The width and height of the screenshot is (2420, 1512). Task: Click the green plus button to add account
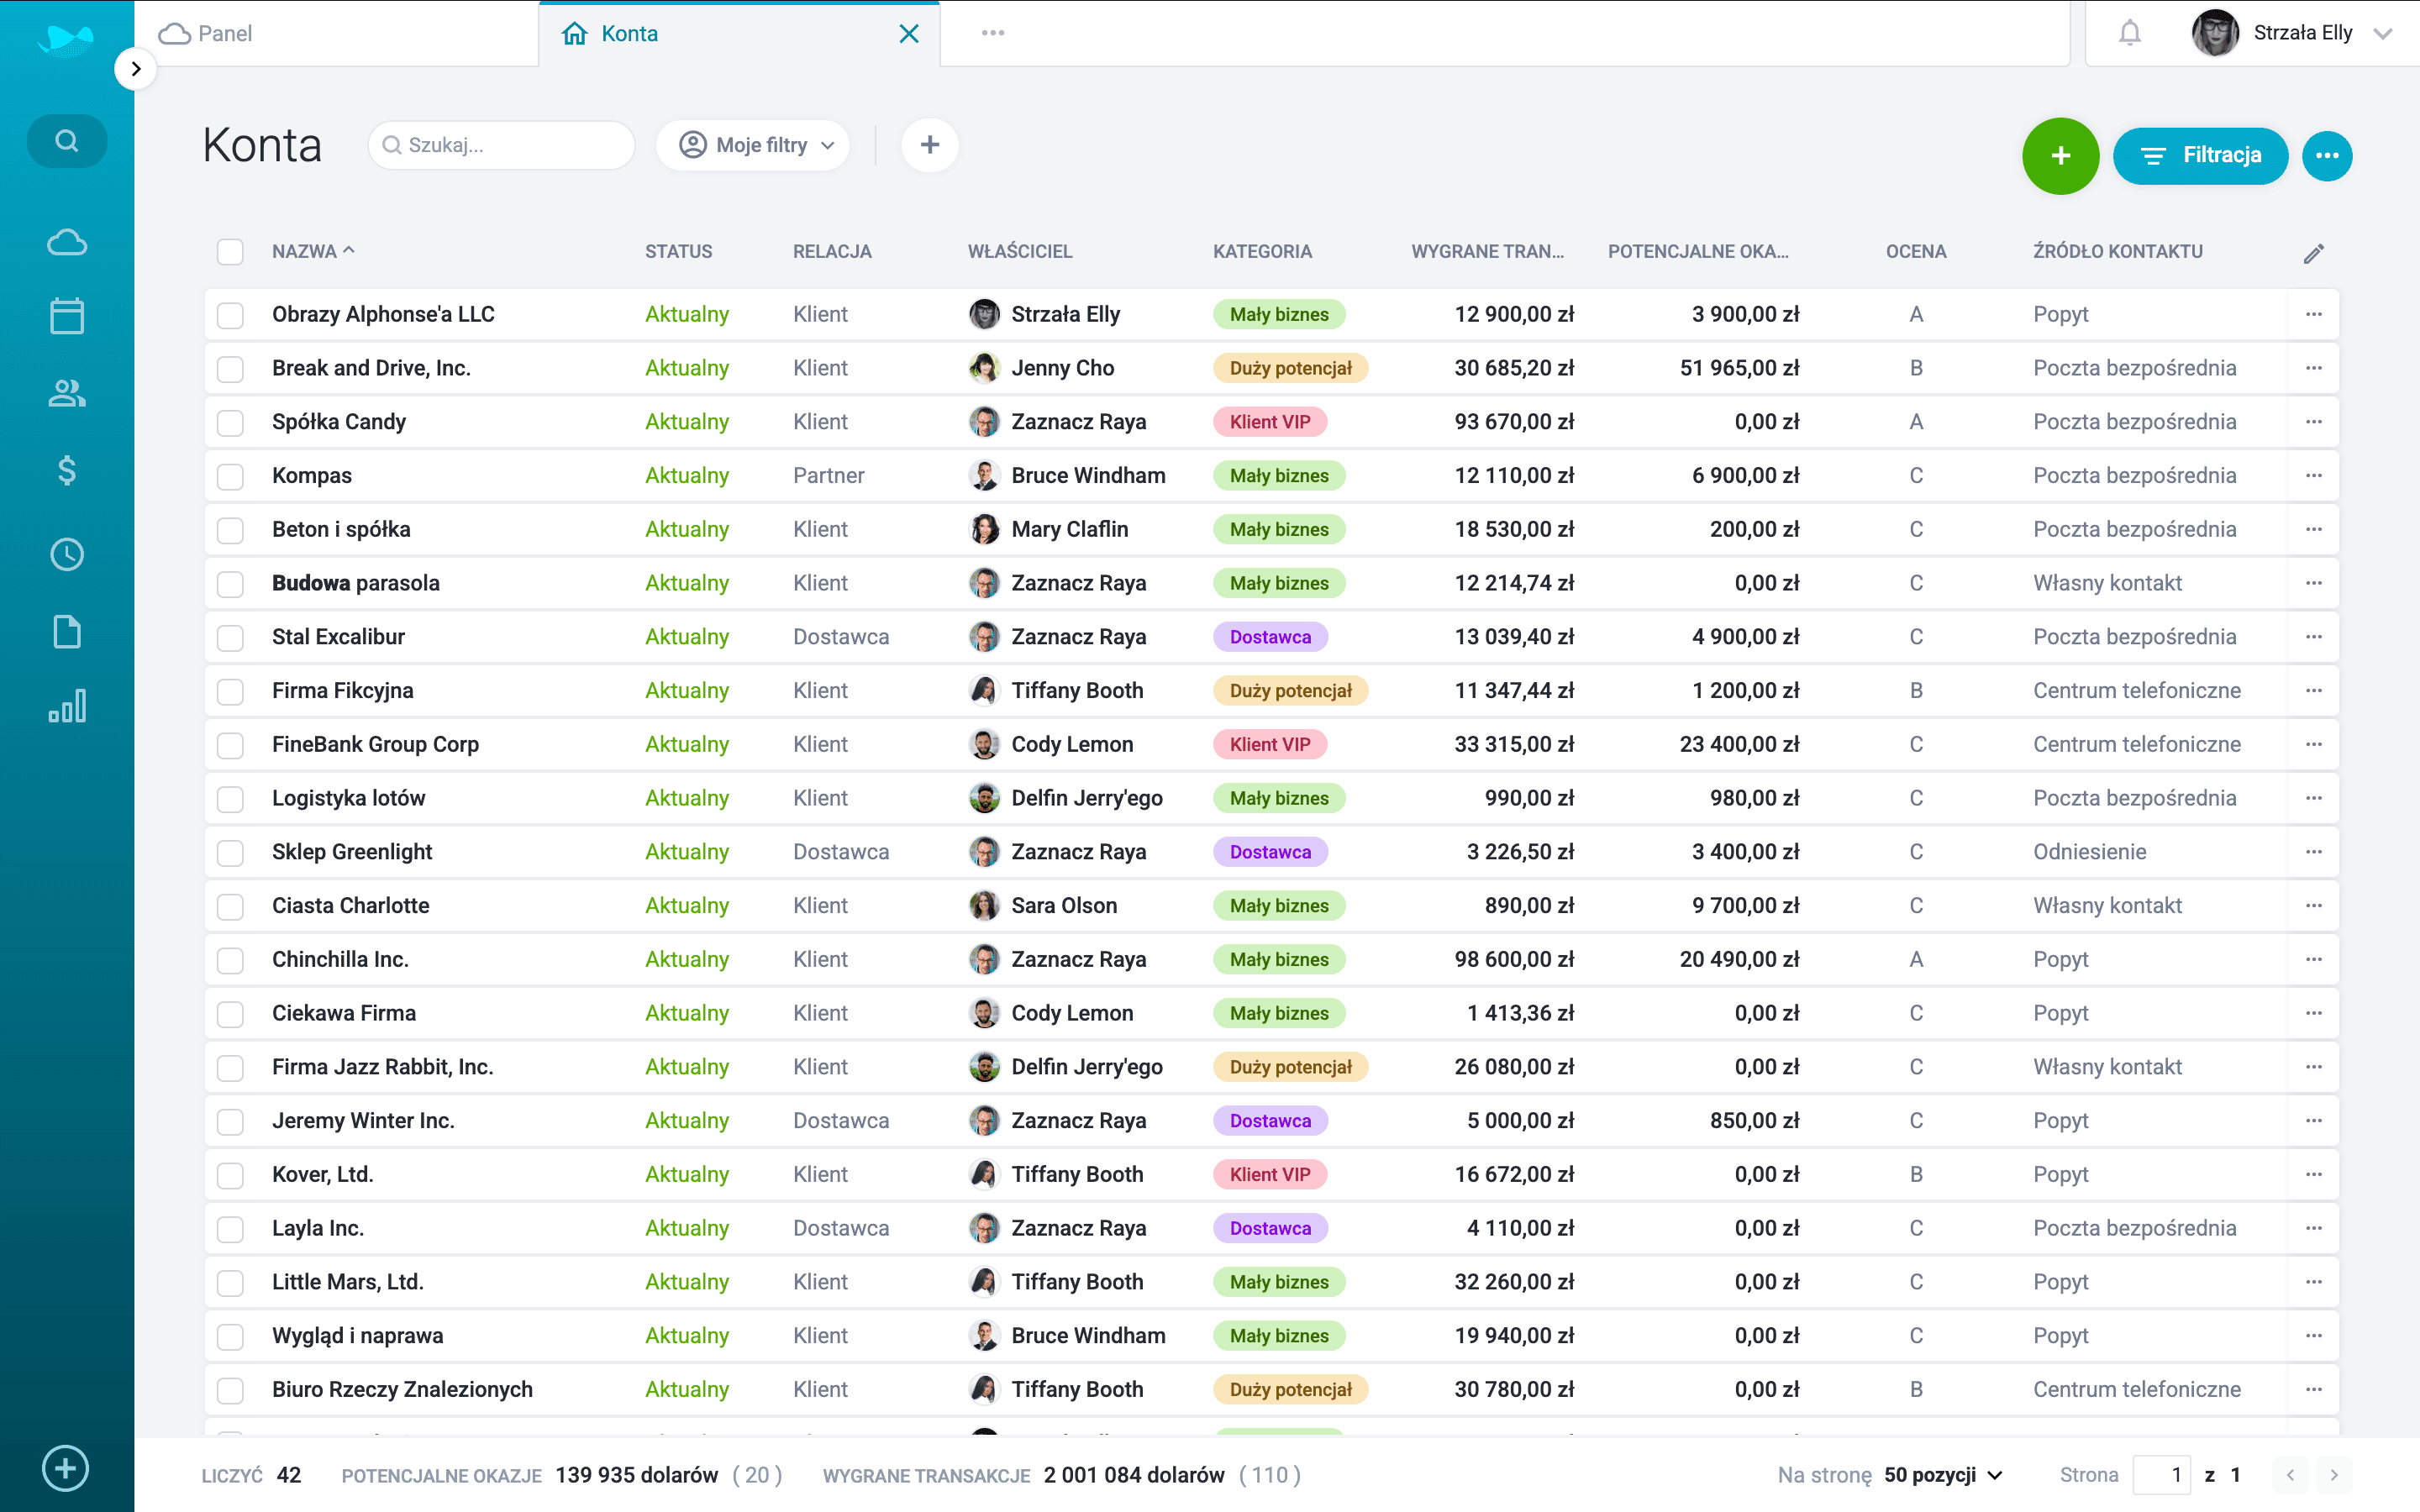click(x=2061, y=156)
